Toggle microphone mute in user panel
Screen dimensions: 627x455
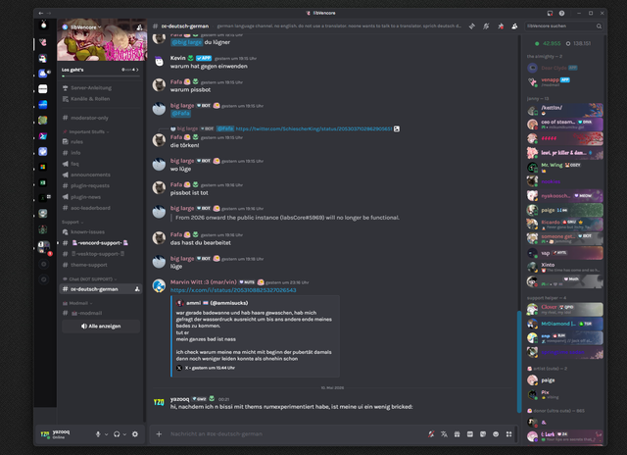[98, 434]
